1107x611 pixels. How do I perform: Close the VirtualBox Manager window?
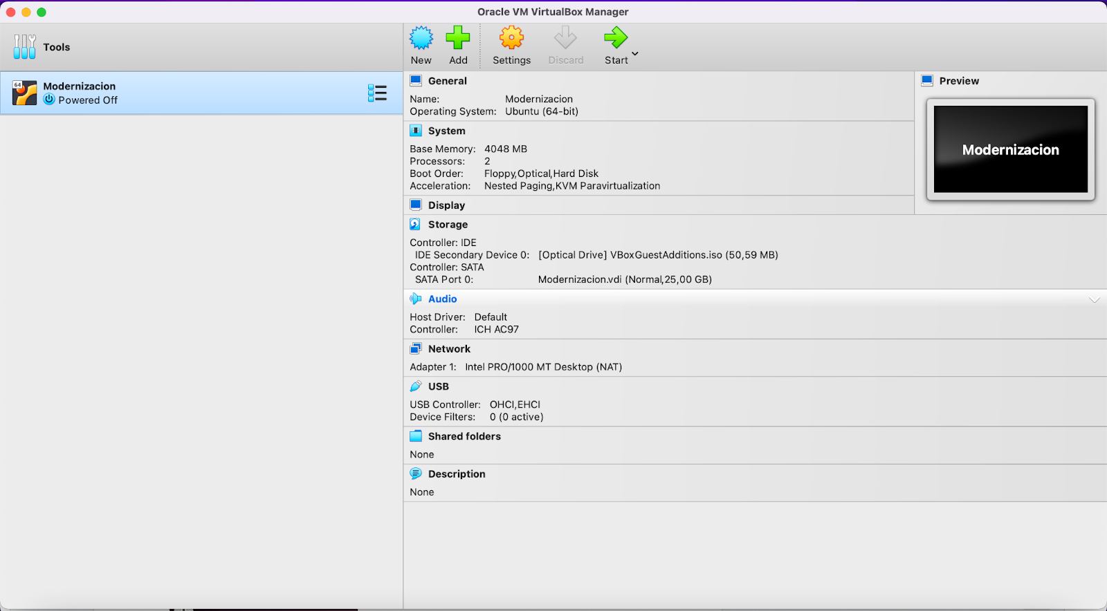tap(10, 12)
